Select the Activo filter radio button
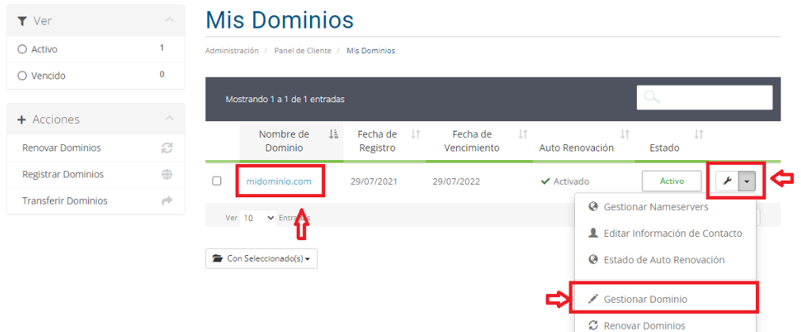This screenshot has height=332, width=801. 22,50
